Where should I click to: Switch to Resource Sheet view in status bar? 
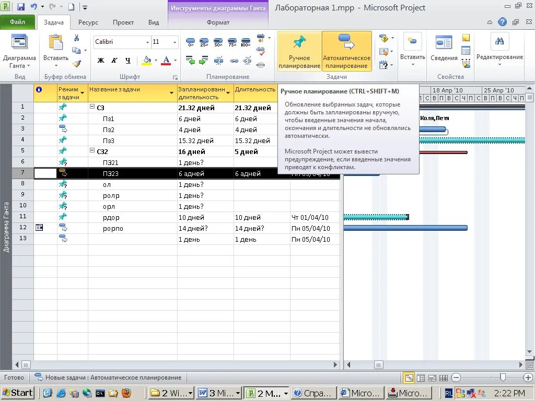tap(444, 378)
